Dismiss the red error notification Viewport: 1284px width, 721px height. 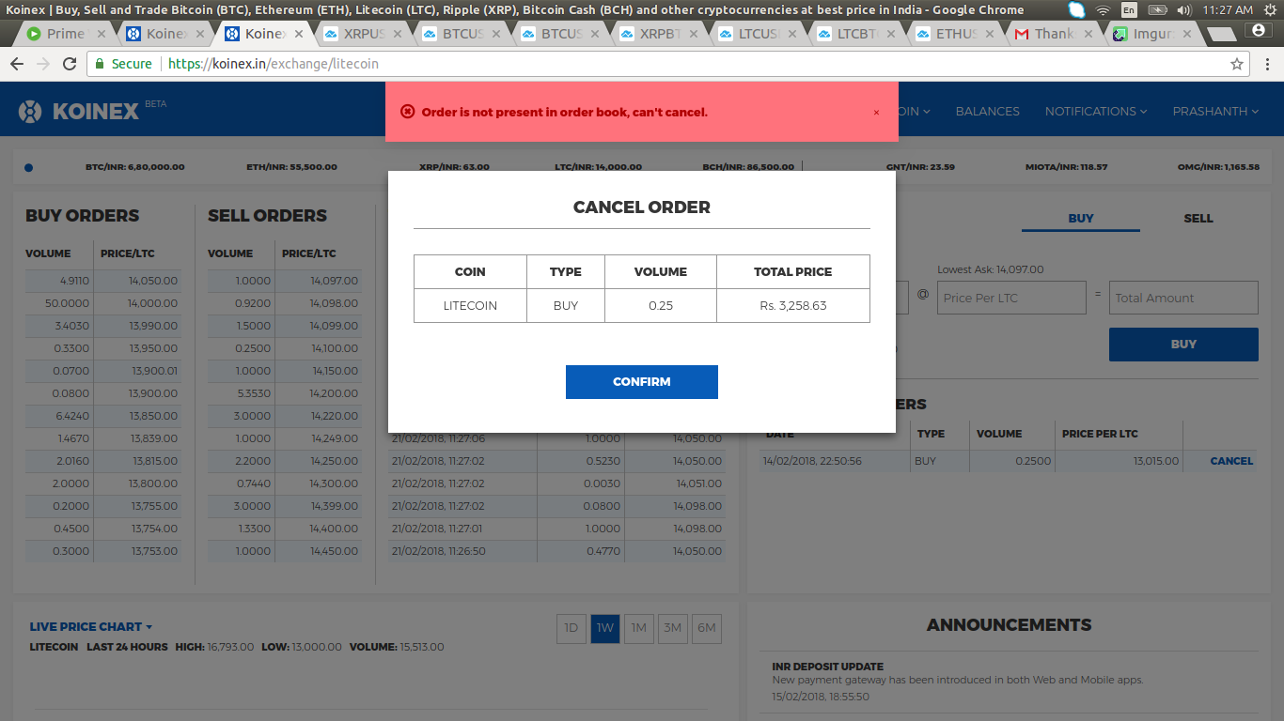tap(876, 113)
